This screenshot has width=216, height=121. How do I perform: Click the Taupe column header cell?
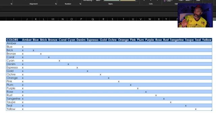[189, 40]
